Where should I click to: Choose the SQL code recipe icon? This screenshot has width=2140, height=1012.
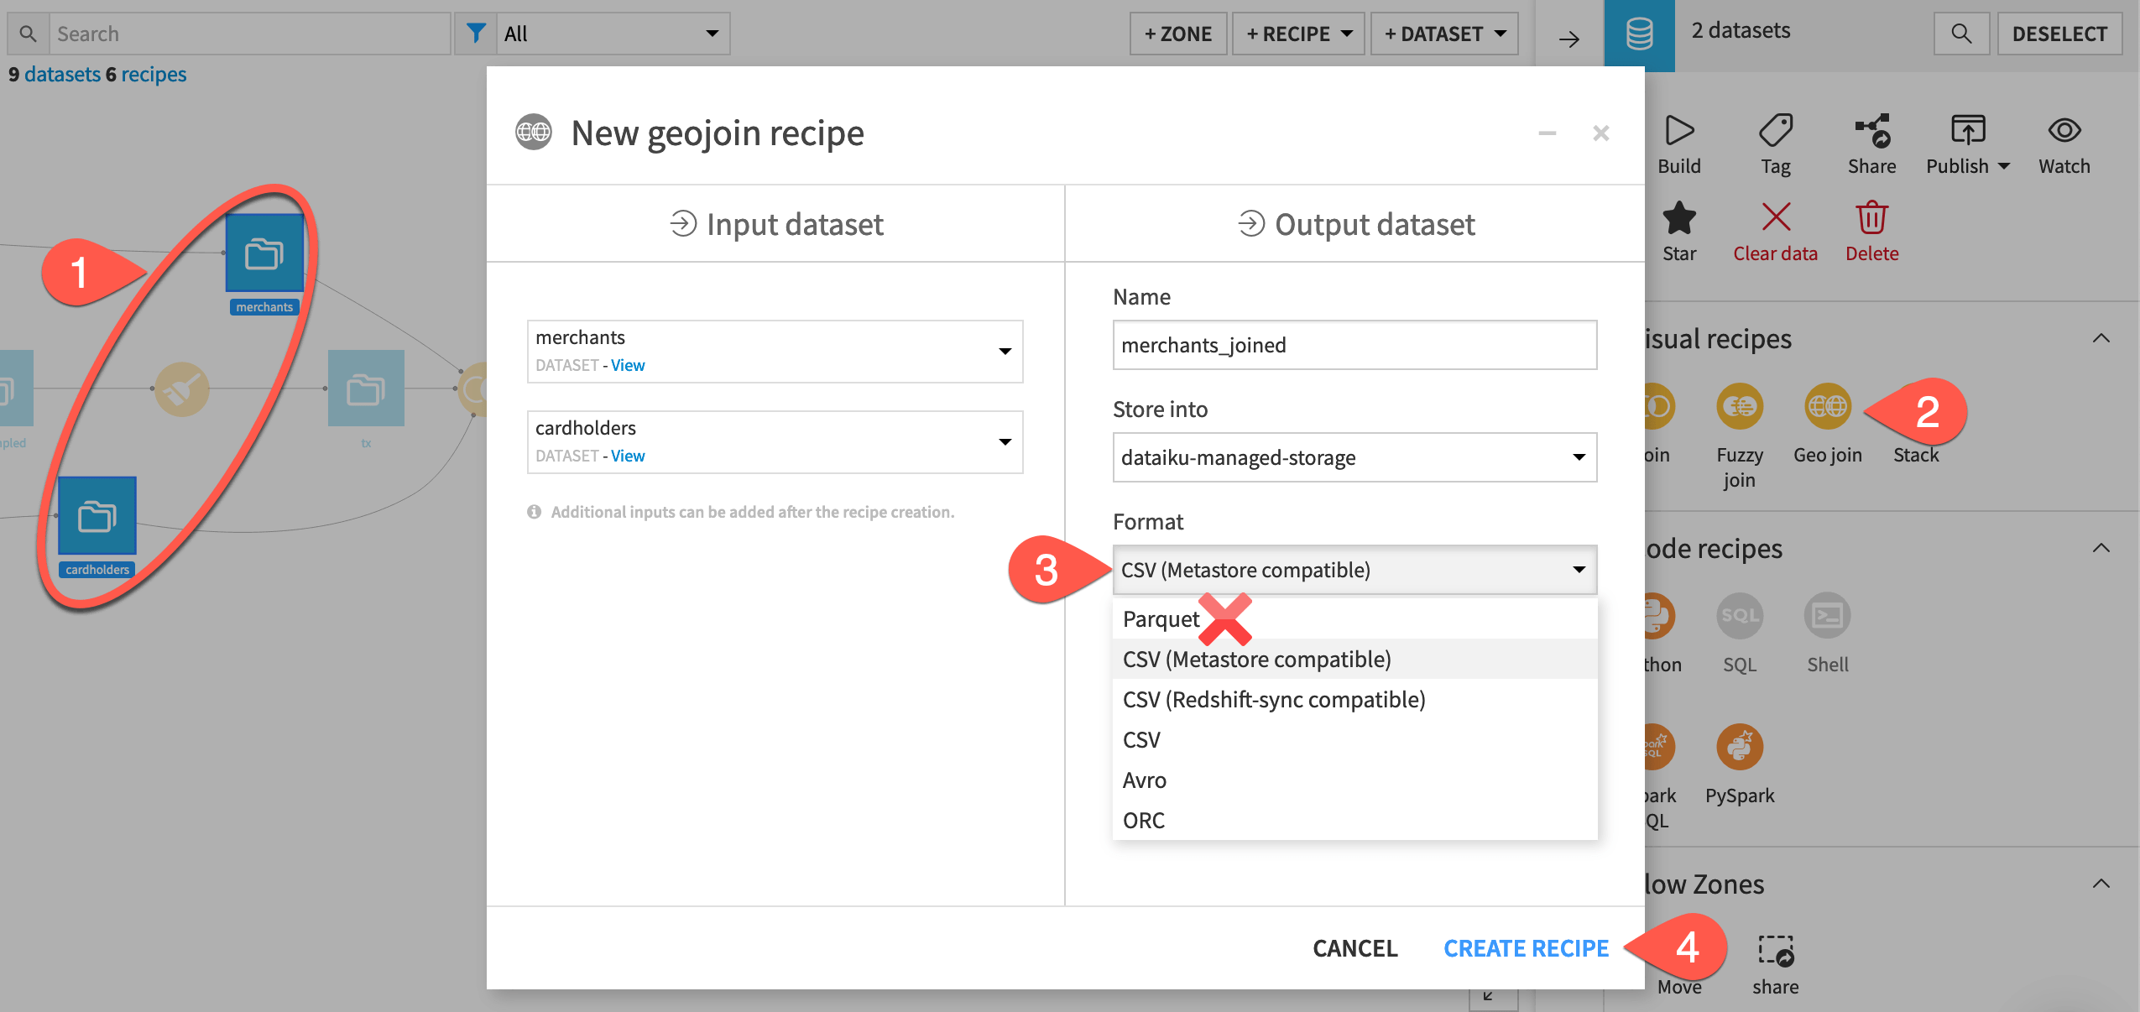pyautogui.click(x=1740, y=616)
